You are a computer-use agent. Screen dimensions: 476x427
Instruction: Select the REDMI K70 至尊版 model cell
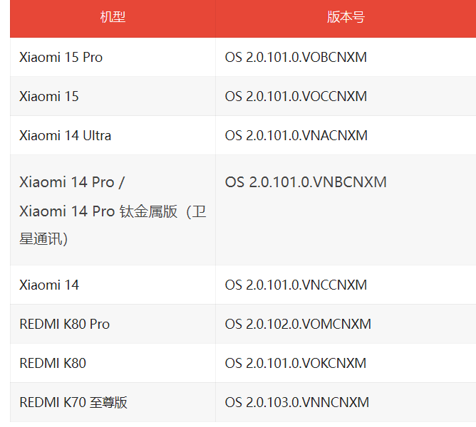coord(73,402)
